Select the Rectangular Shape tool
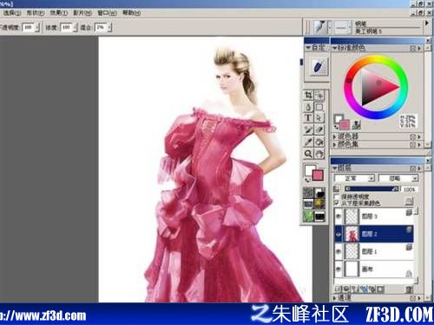The width and height of the screenshot is (434, 325). [x=319, y=107]
